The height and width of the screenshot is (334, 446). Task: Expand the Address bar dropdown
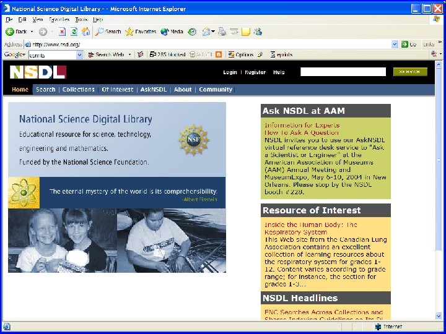pyautogui.click(x=395, y=45)
